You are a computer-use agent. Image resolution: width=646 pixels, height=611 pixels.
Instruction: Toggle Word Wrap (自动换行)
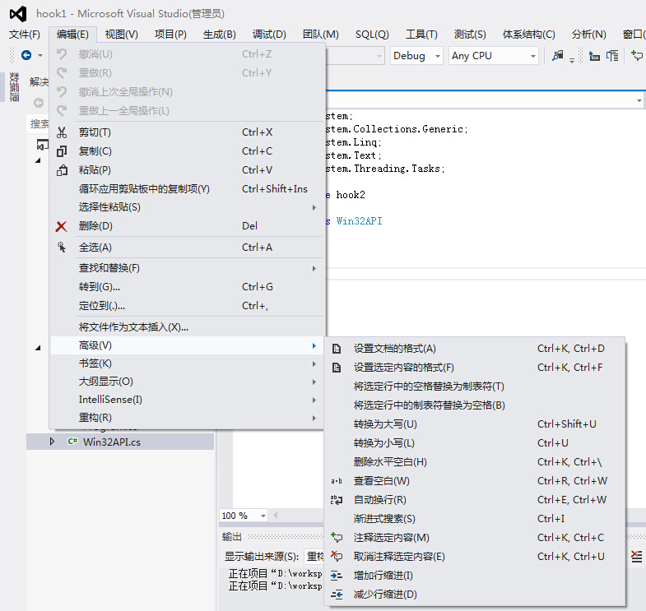[x=475, y=500]
